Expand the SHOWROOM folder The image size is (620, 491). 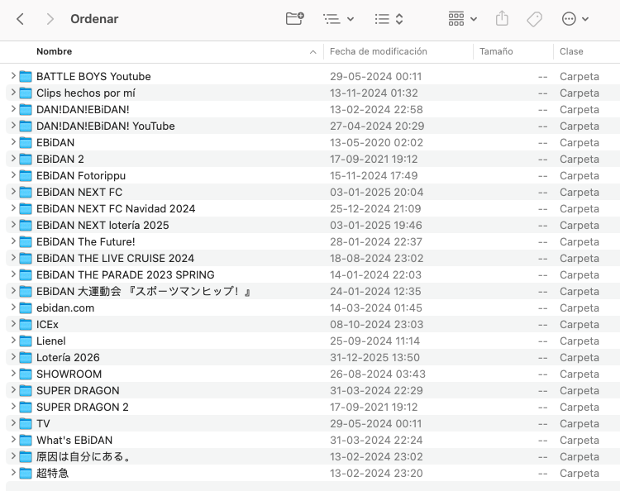[x=13, y=374]
